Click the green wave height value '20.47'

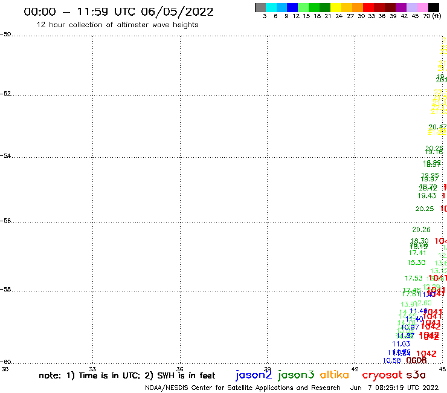point(437,127)
